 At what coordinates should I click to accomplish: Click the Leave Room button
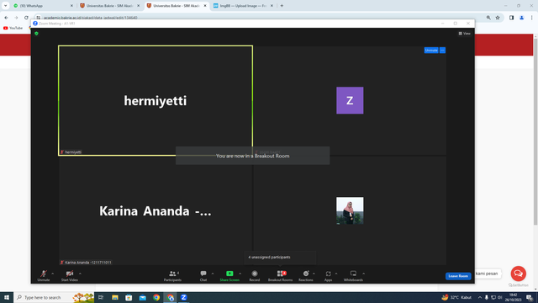click(458, 276)
